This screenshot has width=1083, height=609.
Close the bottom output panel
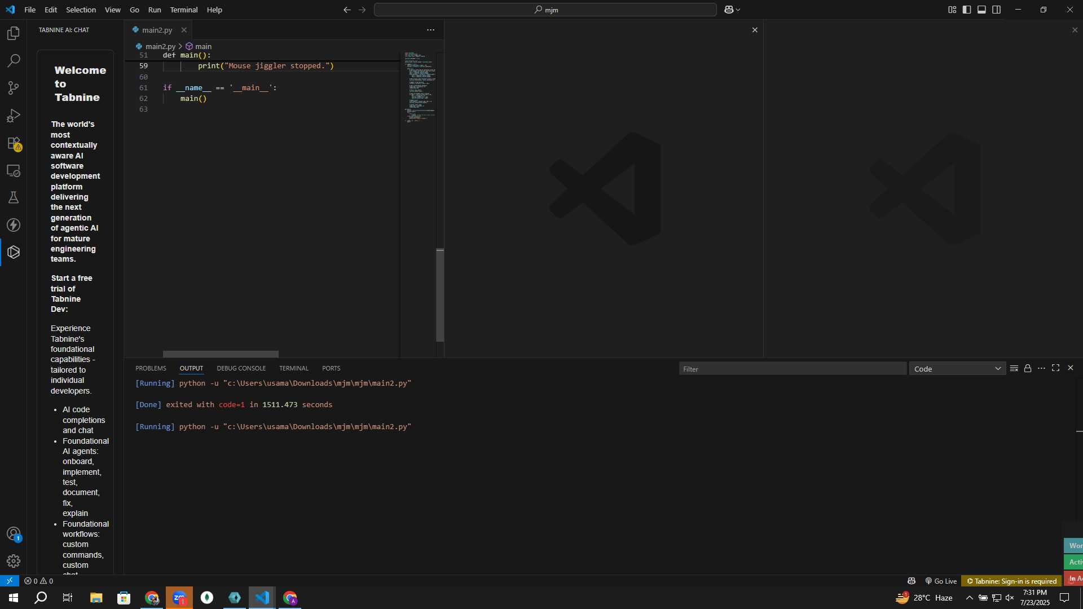tap(1070, 368)
